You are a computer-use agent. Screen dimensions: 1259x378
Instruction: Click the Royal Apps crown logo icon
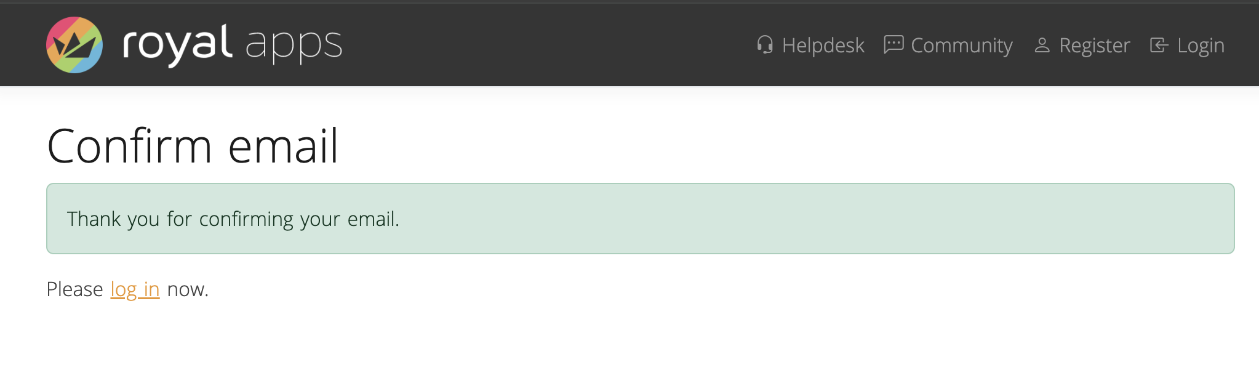click(x=74, y=45)
